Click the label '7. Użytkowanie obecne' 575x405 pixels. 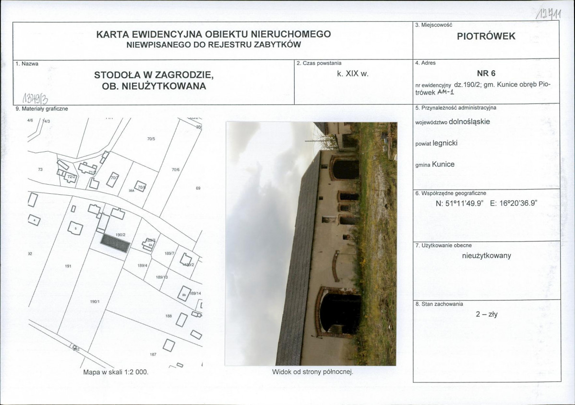tap(443, 246)
